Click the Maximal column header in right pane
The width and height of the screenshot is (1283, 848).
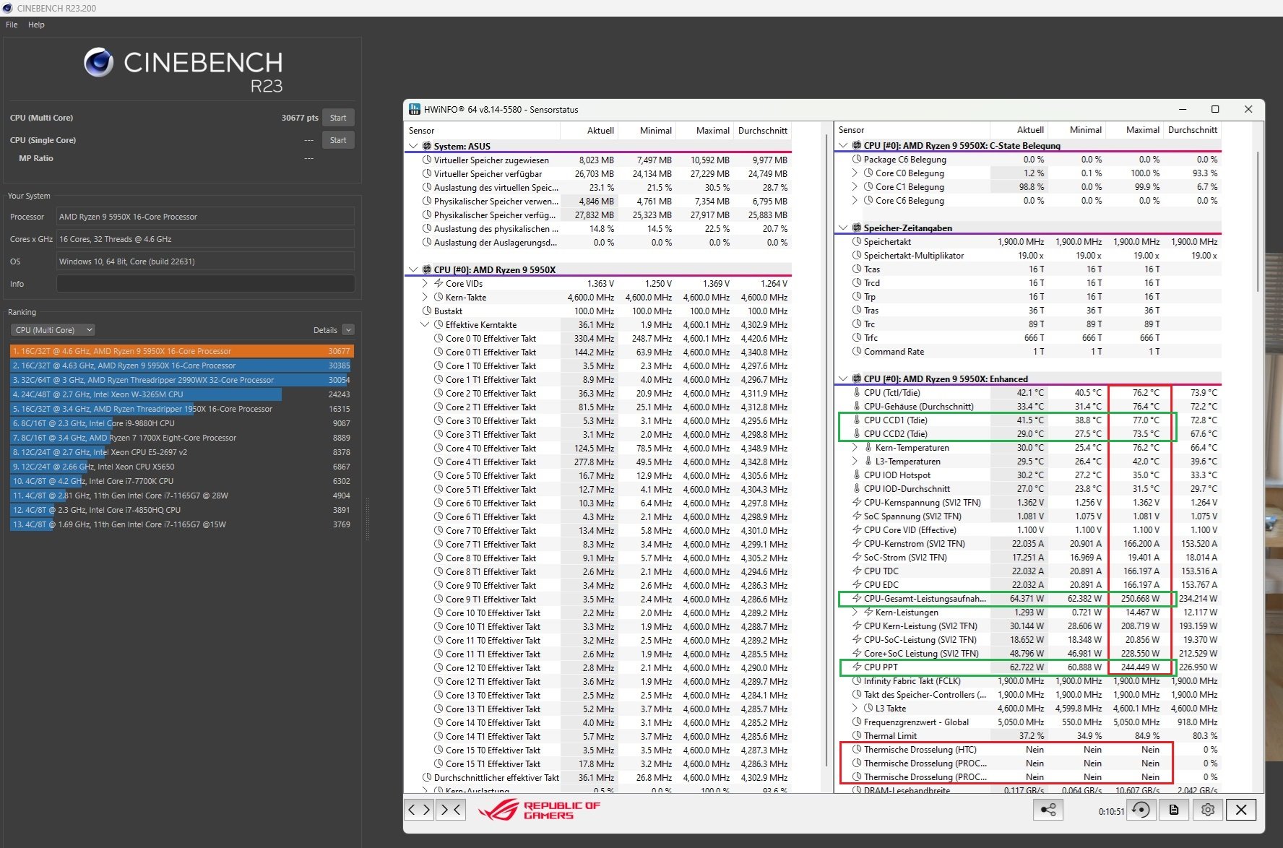[x=1133, y=129]
